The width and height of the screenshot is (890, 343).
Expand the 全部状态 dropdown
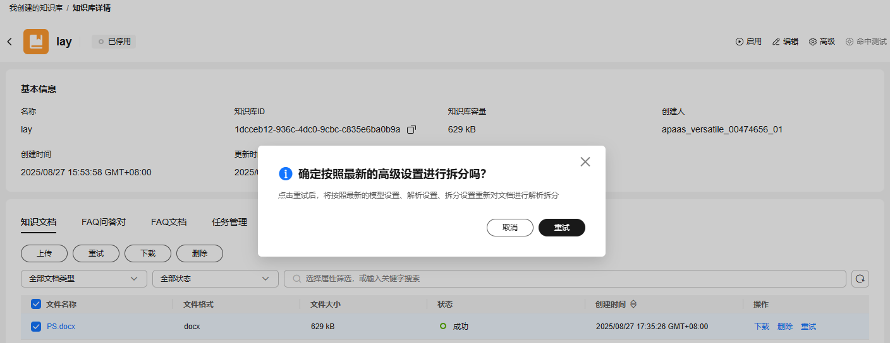(x=215, y=279)
